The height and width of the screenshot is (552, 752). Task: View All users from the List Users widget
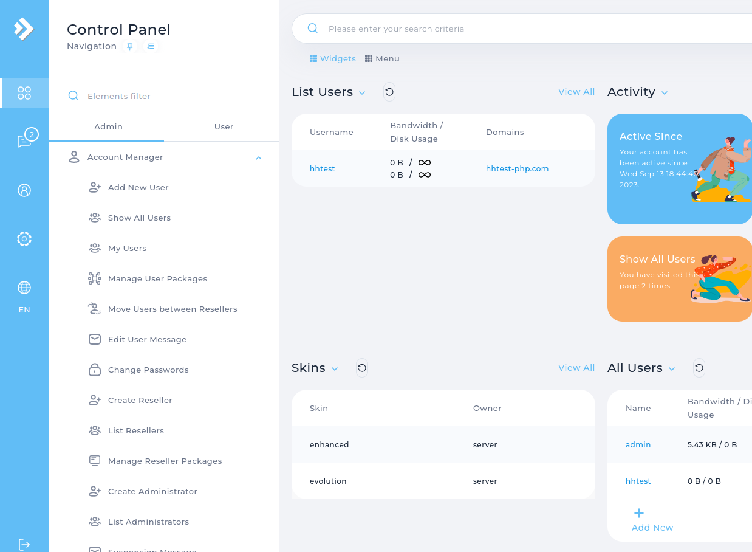pos(576,91)
